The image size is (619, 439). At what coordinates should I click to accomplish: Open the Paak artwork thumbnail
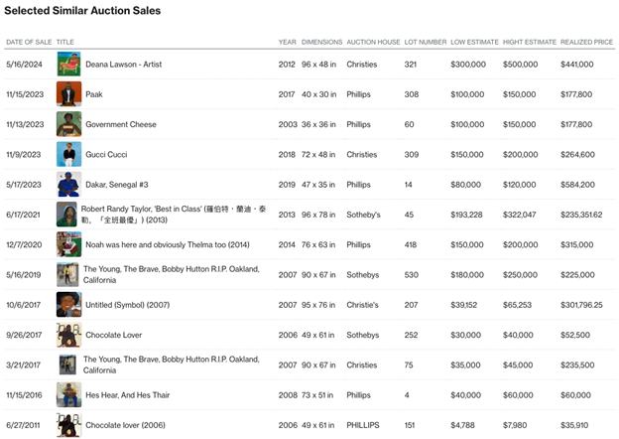coord(68,94)
